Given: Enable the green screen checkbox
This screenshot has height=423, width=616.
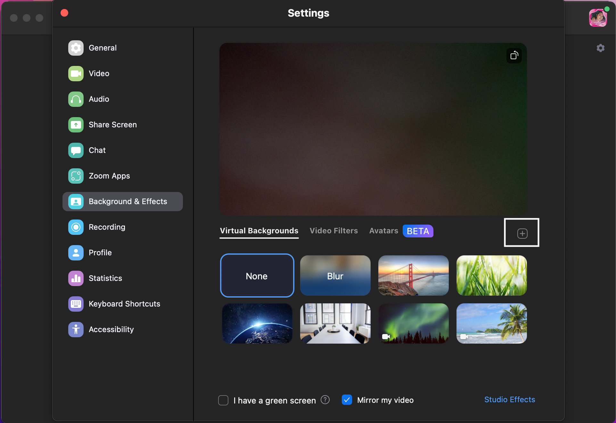Looking at the screenshot, I should pos(223,400).
